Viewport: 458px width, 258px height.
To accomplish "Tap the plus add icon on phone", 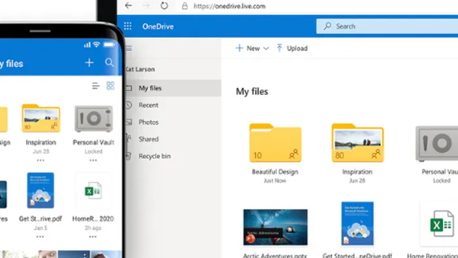I will (x=90, y=62).
